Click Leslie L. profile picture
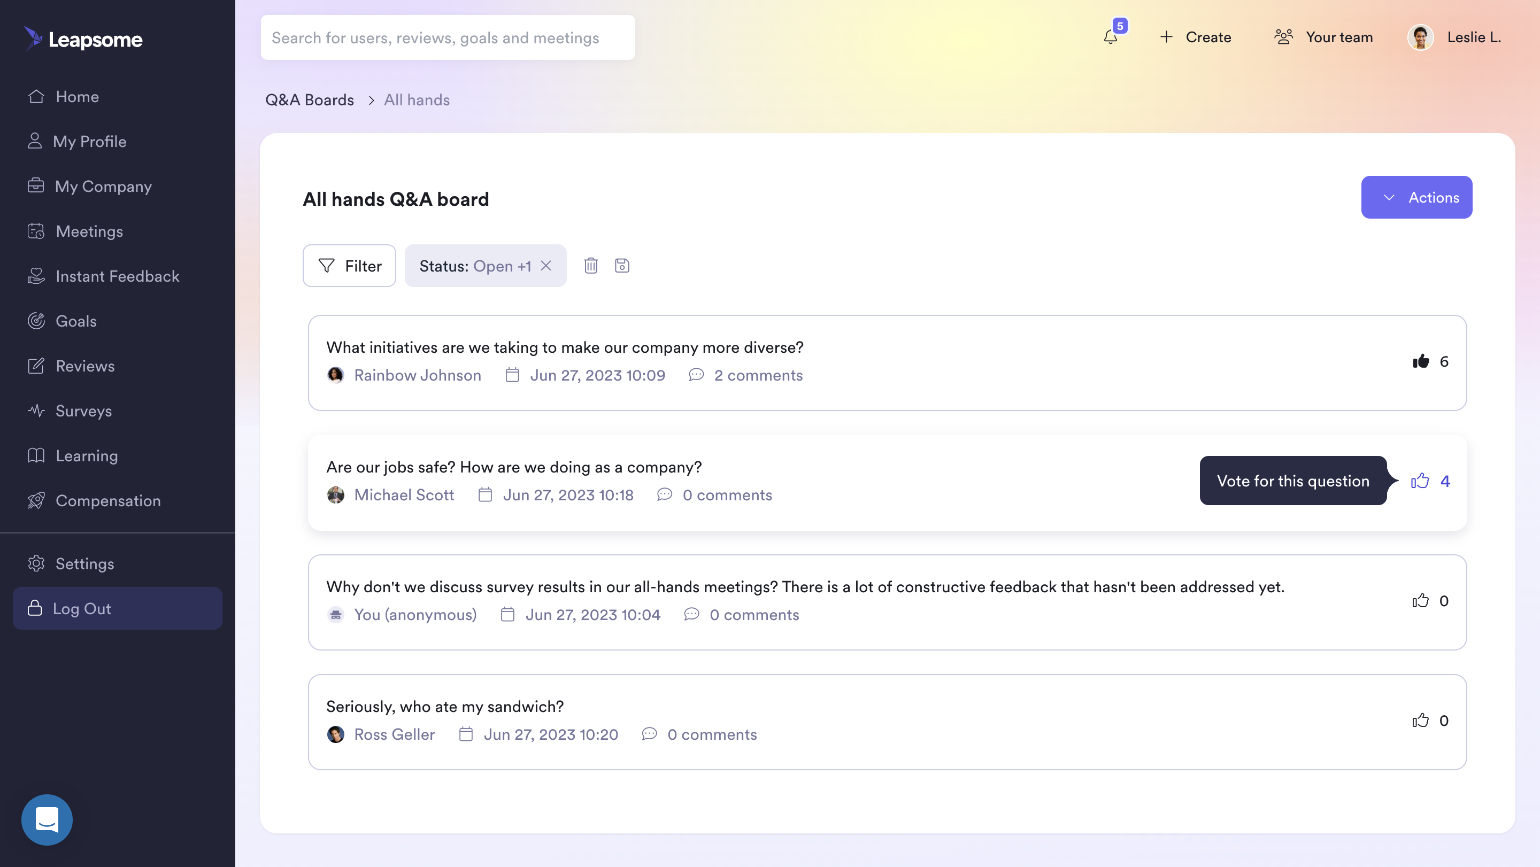 (1420, 37)
